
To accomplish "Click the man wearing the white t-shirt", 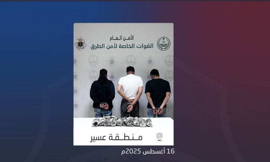I will pyautogui.click(x=130, y=92).
